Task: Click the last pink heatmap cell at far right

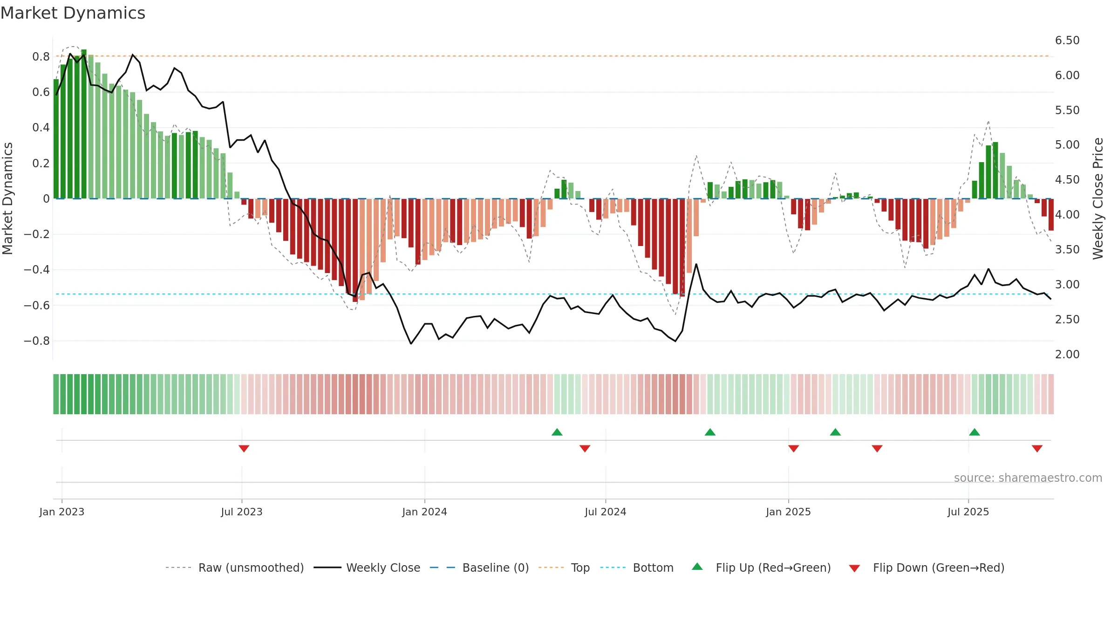Action: [1051, 394]
